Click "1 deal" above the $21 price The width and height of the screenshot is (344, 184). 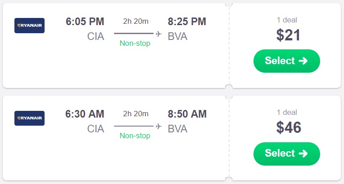point(287,20)
